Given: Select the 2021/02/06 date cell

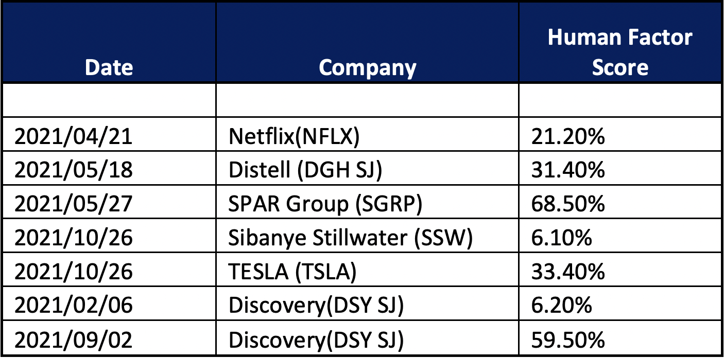Looking at the screenshot, I should [x=74, y=306].
